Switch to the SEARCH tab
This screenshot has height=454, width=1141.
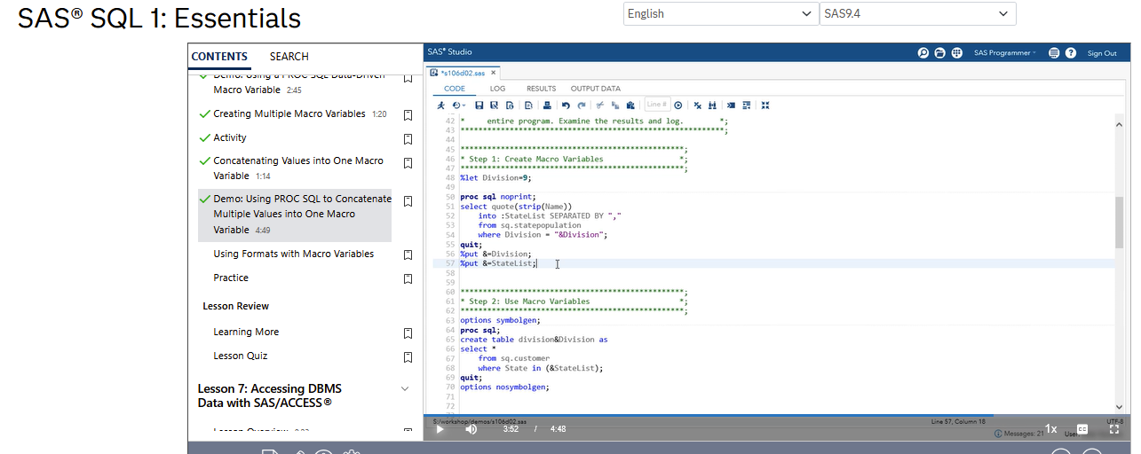(x=289, y=57)
